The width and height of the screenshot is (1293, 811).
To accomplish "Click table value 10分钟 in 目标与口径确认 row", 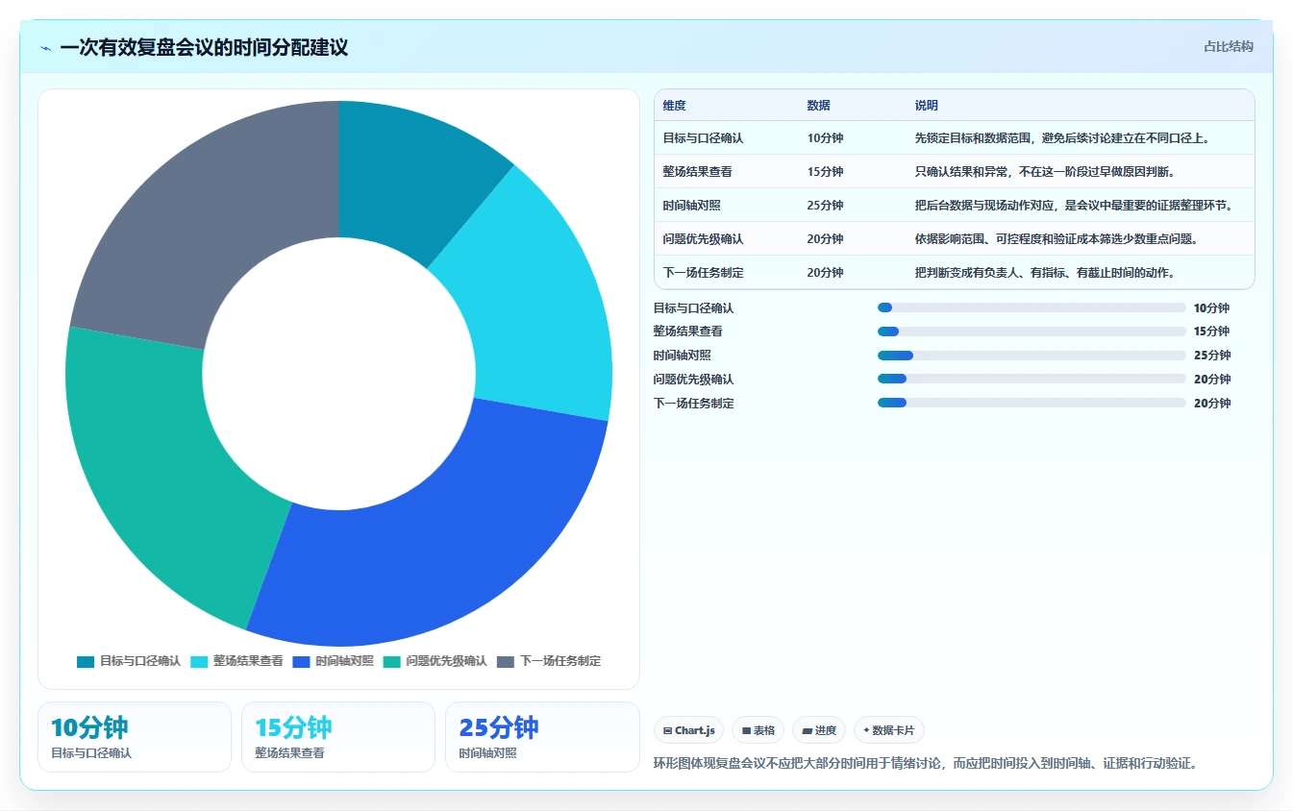I will (825, 138).
